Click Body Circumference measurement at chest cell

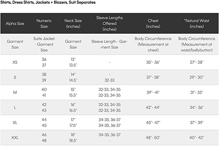[x=153, y=44]
